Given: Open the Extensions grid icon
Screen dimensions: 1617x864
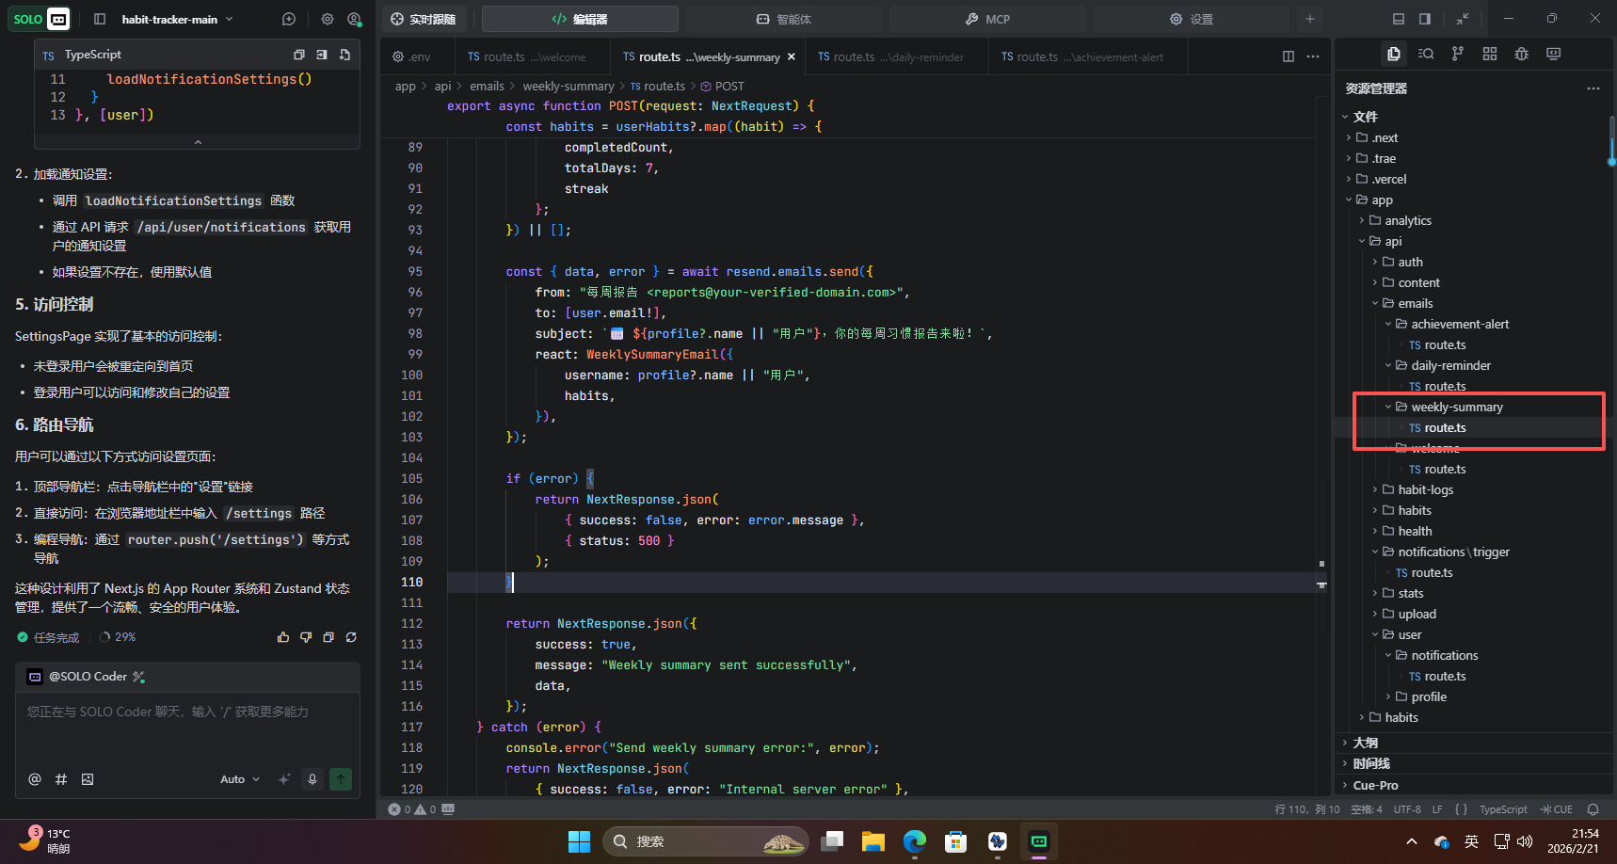Looking at the screenshot, I should (1490, 54).
